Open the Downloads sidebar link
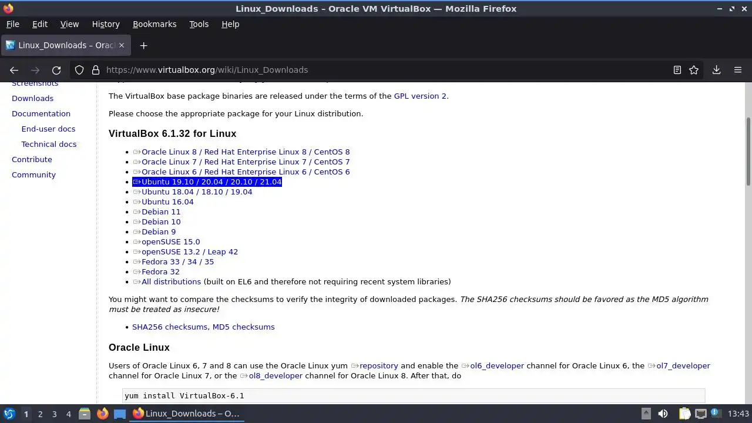This screenshot has width=752, height=423. pyautogui.click(x=32, y=98)
